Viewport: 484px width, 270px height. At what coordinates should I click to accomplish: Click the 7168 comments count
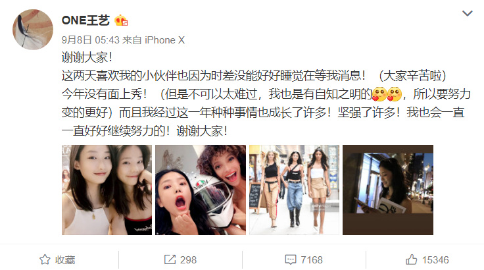(312, 260)
